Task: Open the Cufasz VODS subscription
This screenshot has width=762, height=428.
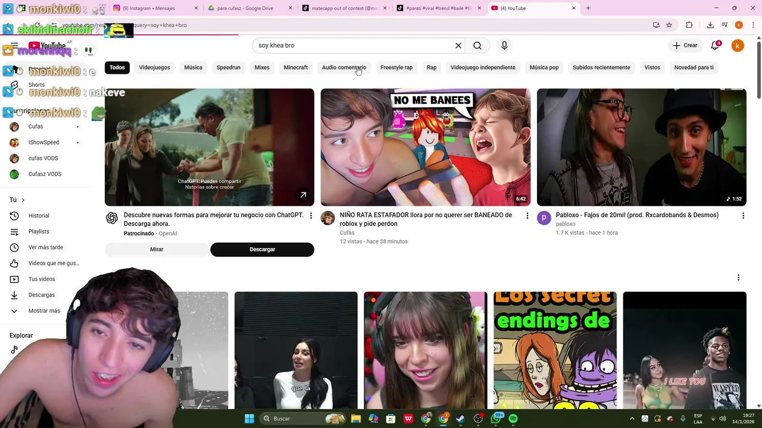Action: point(45,174)
